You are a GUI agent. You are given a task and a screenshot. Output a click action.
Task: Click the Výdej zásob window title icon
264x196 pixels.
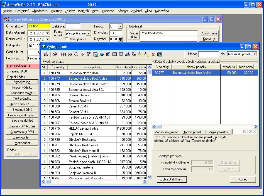pos(43,46)
